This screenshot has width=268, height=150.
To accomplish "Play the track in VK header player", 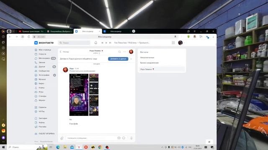I will point(106,42).
